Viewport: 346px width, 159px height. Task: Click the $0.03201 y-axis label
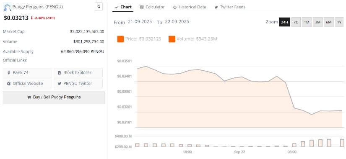coord(125,107)
